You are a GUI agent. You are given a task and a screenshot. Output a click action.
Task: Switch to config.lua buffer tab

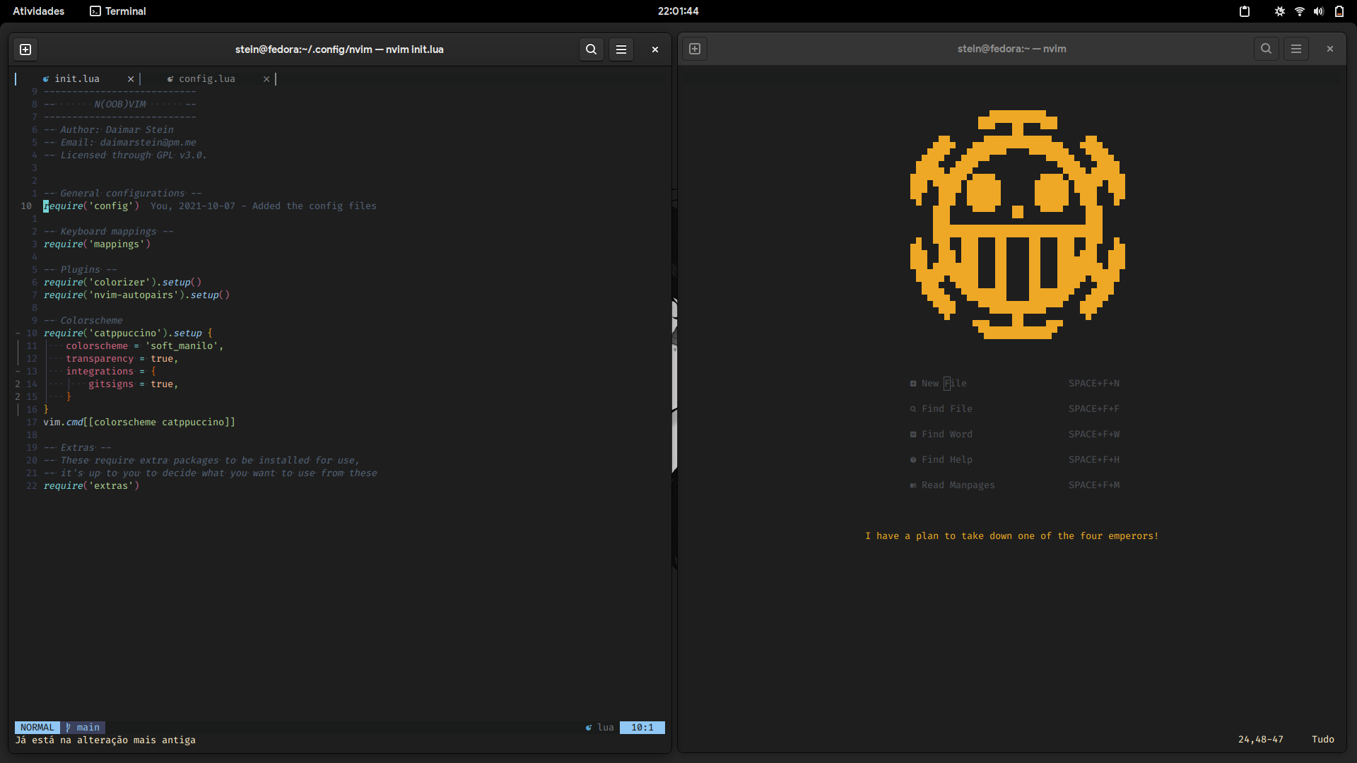click(x=206, y=79)
